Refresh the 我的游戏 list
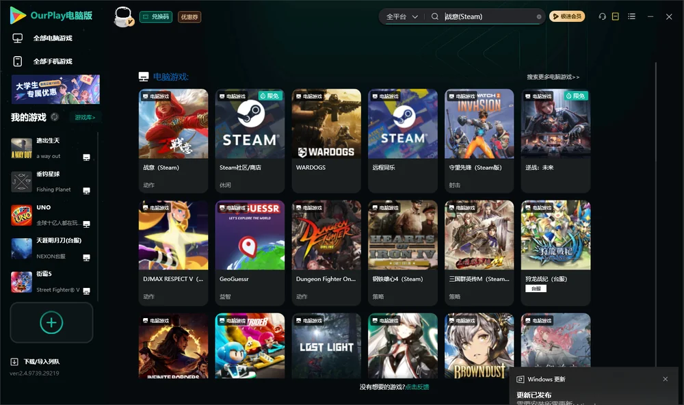Image resolution: width=684 pixels, height=405 pixels. (55, 117)
